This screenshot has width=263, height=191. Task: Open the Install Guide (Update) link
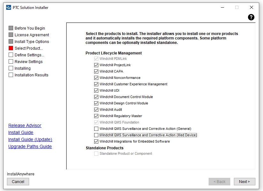[x=30, y=139]
